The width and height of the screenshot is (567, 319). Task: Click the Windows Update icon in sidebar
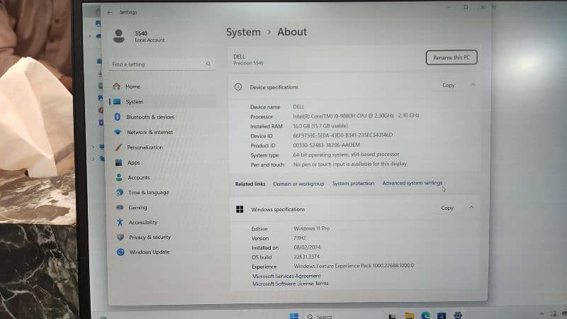(120, 252)
